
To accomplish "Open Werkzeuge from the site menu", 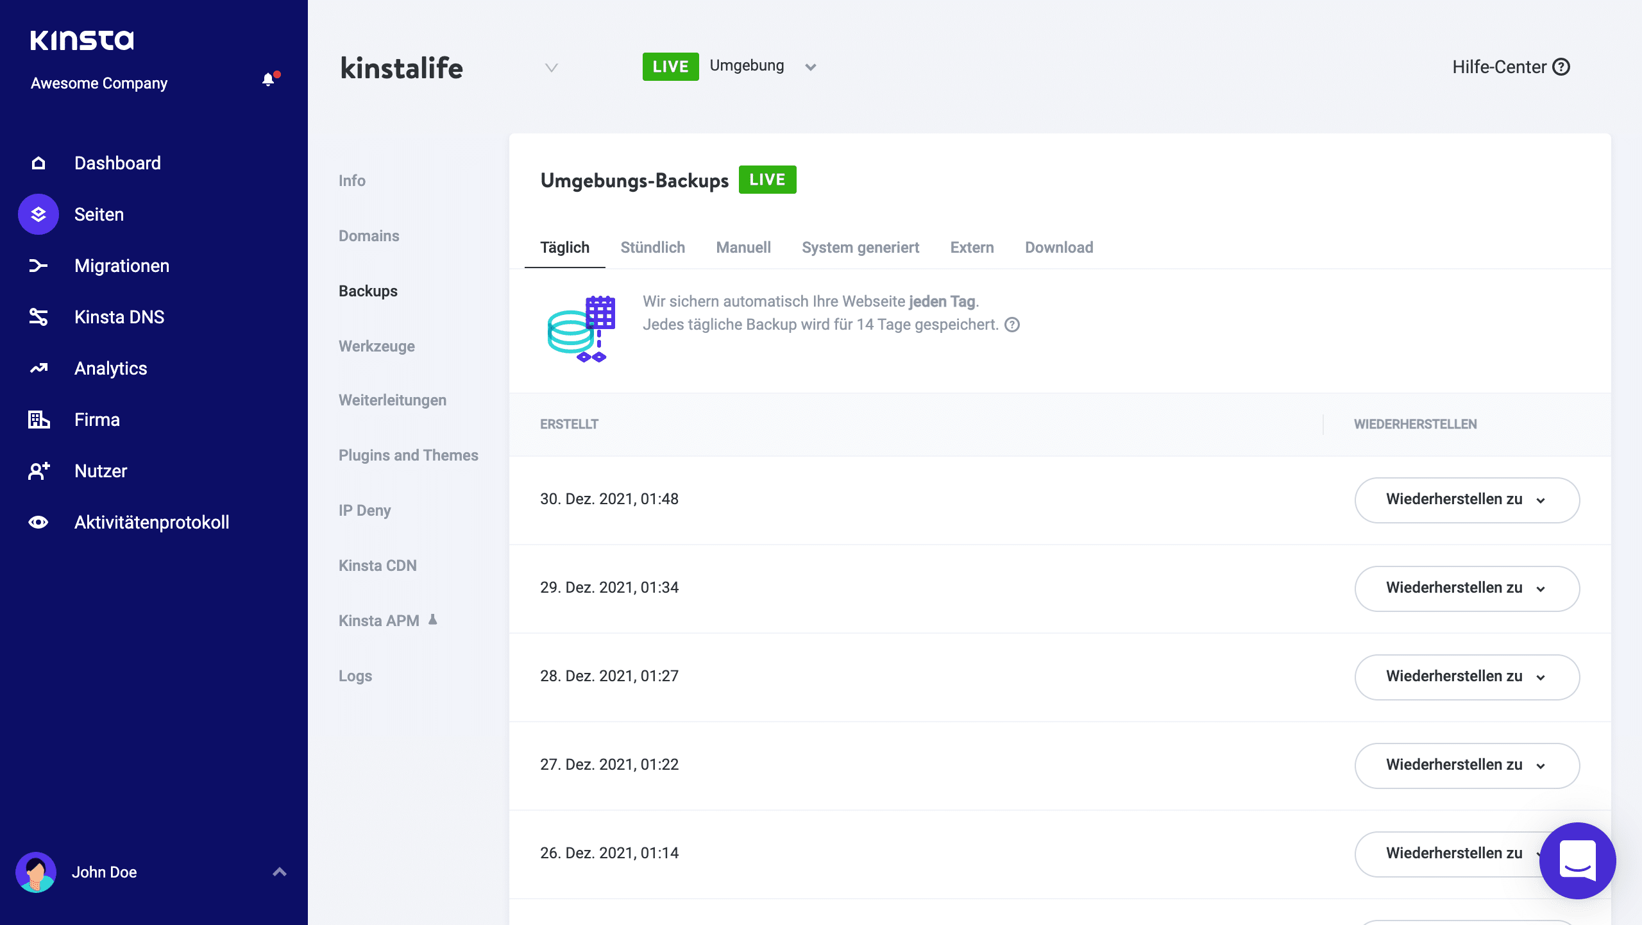I will pos(377,346).
